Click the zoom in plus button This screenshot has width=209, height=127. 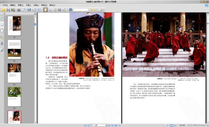point(208,125)
